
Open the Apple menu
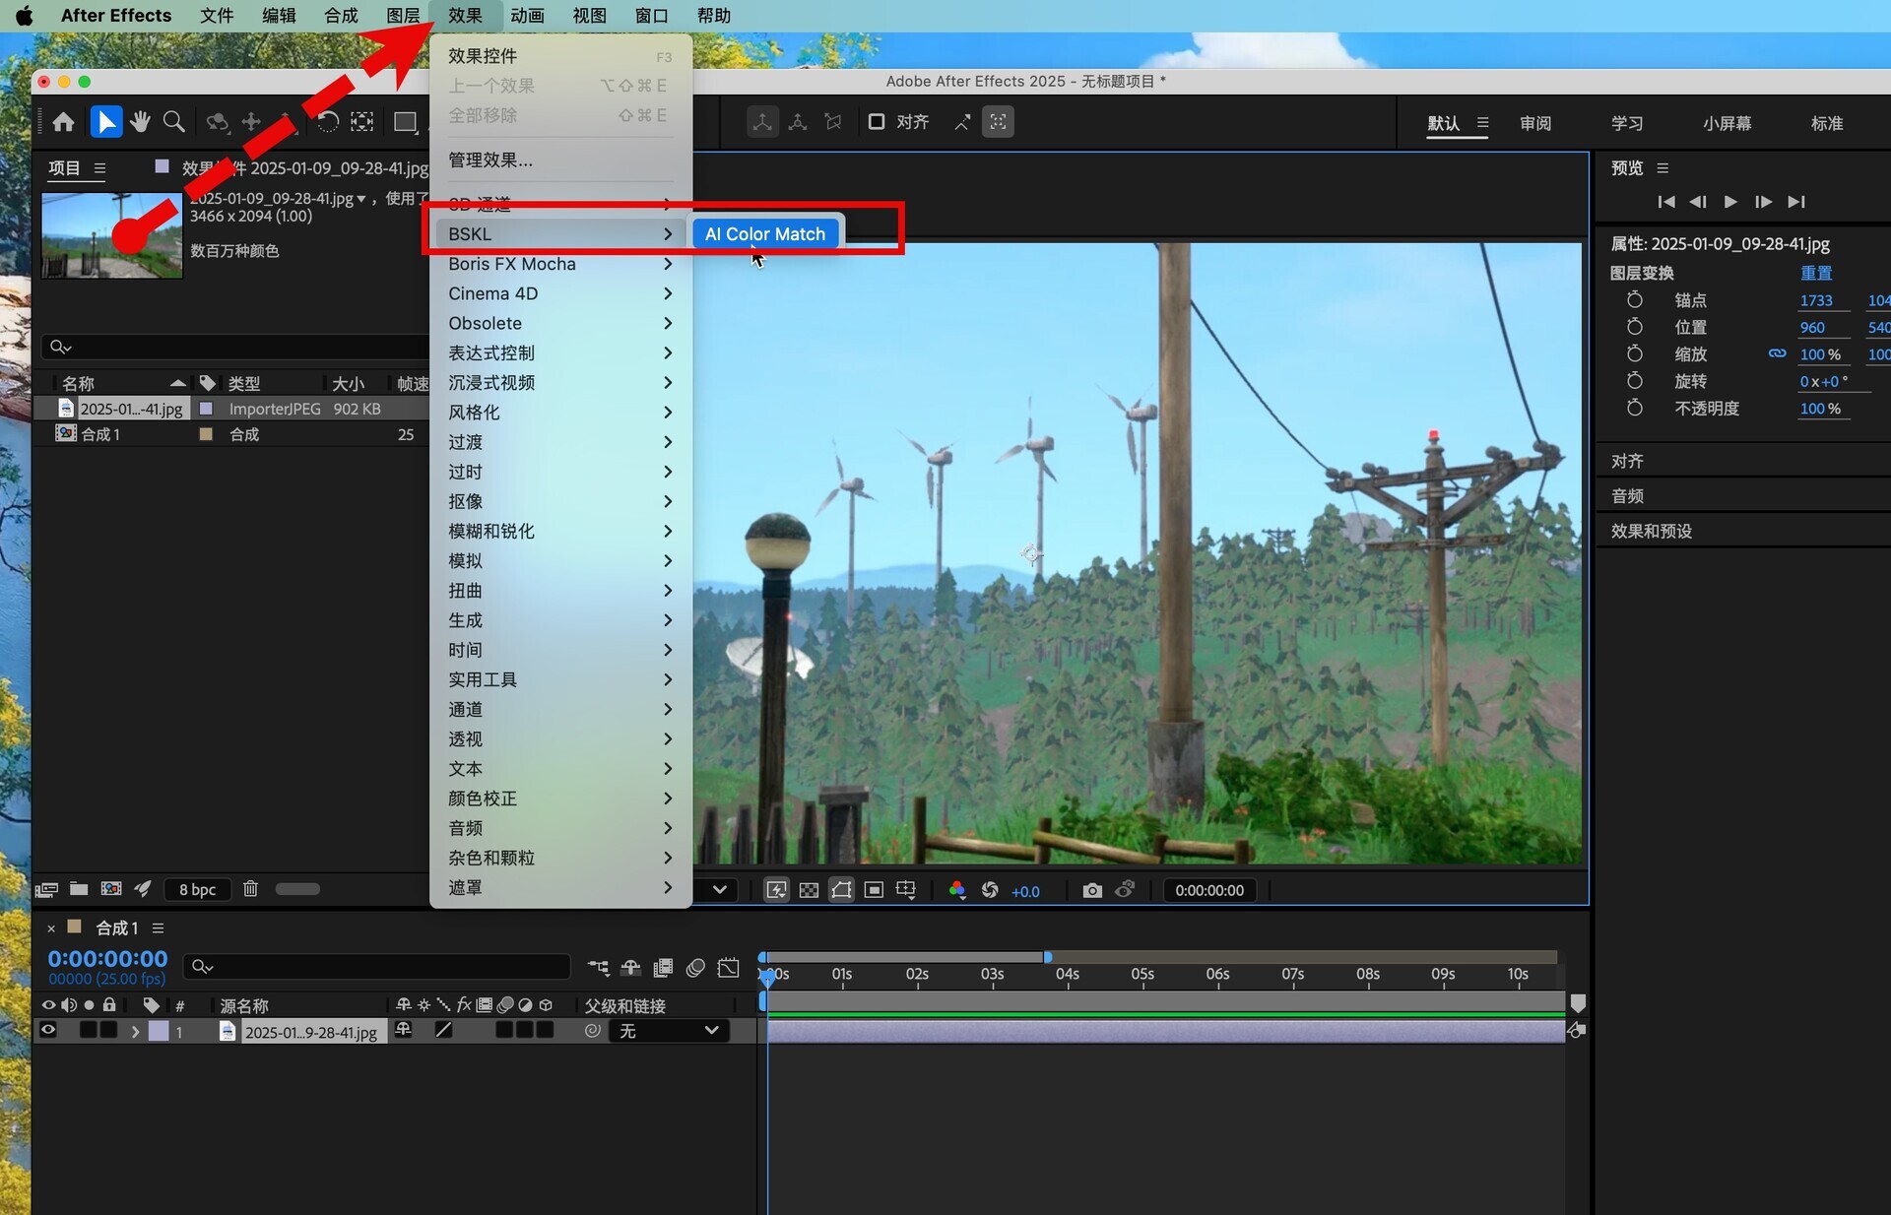[24, 16]
